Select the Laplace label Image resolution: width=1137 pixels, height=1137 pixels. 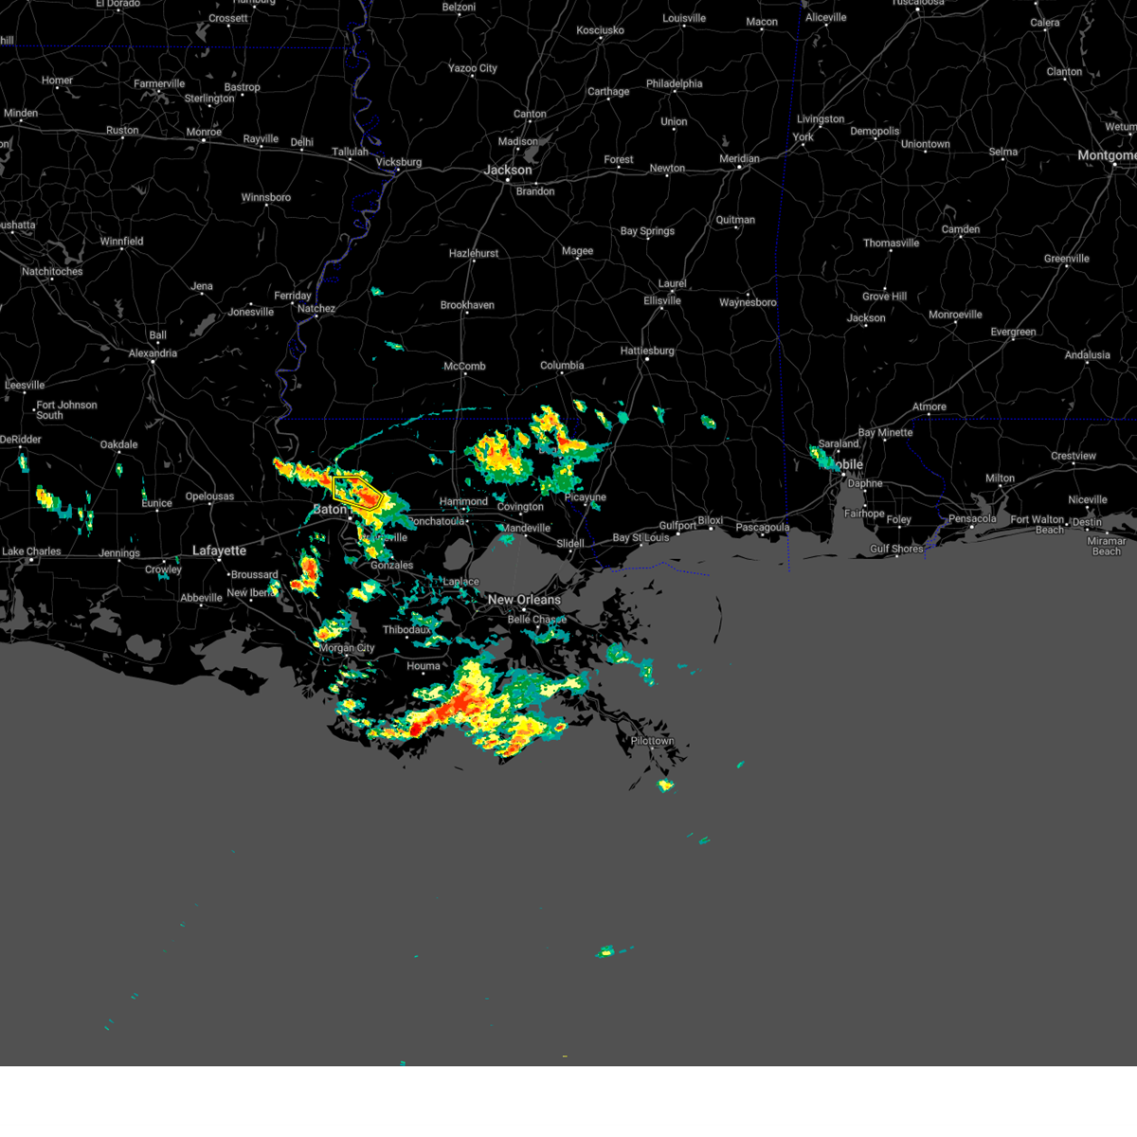point(461,582)
